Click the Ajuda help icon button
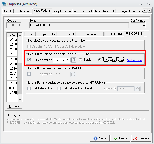This screenshot has height=144, width=154. [99, 138]
